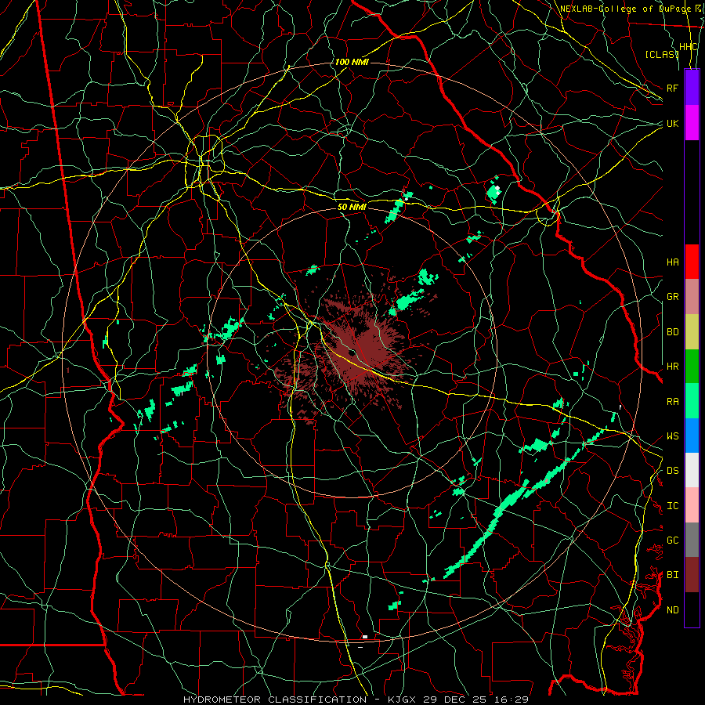Click the HR legend label

click(x=673, y=367)
